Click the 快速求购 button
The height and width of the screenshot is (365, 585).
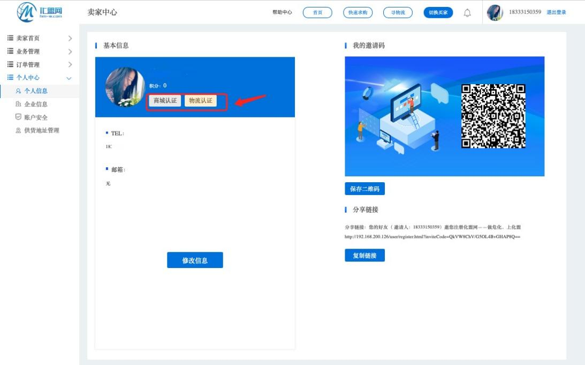click(358, 12)
